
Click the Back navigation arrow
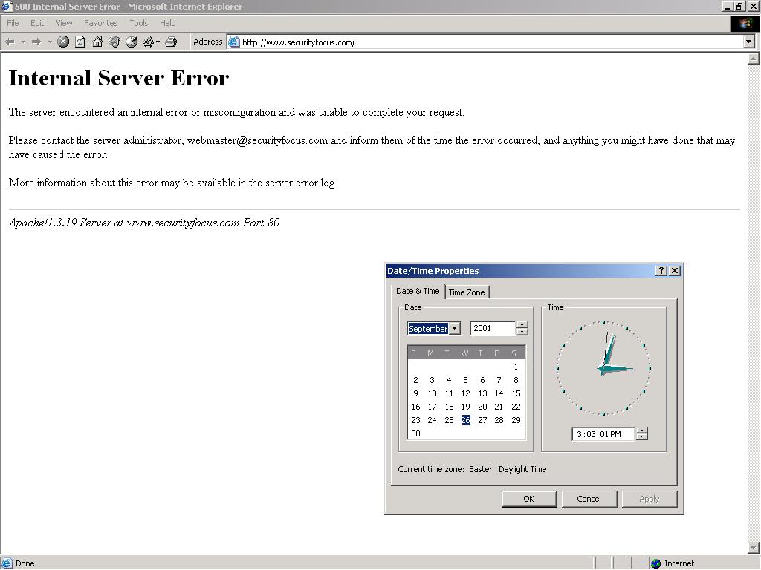point(10,42)
